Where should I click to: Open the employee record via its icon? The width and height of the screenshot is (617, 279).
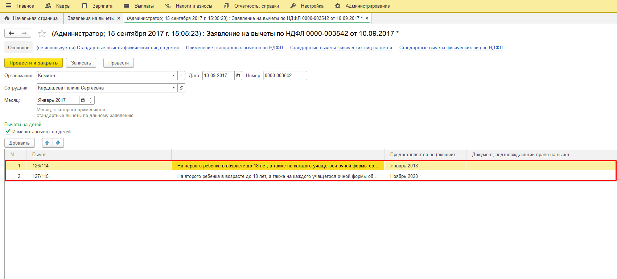[x=181, y=88]
